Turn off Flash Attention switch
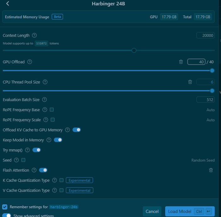 (43, 170)
